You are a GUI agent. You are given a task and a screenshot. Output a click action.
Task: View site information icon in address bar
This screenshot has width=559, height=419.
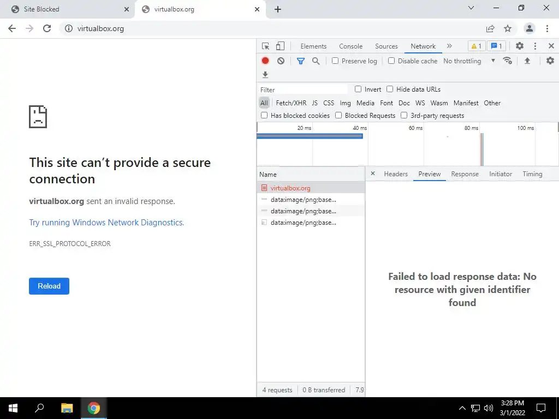click(69, 28)
